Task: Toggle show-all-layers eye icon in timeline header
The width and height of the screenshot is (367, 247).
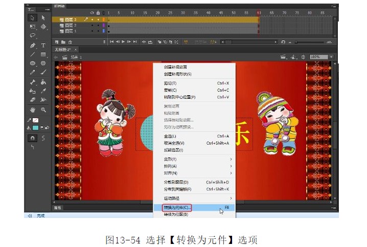Action: [92, 12]
